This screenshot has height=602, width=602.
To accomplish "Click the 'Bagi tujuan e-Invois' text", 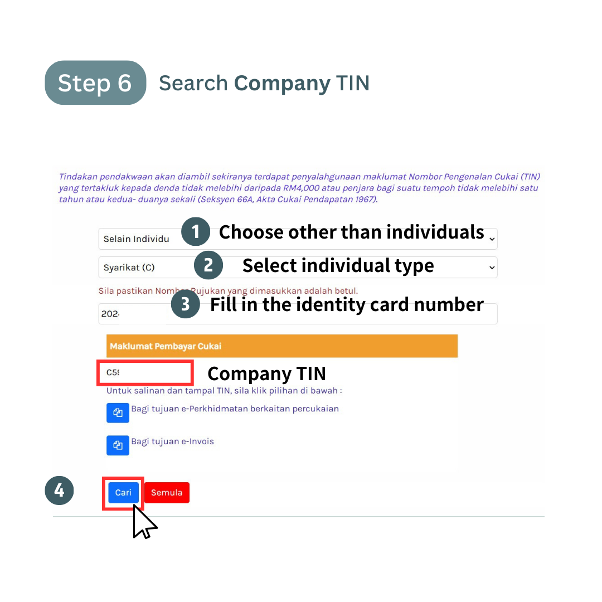I will tap(172, 441).
